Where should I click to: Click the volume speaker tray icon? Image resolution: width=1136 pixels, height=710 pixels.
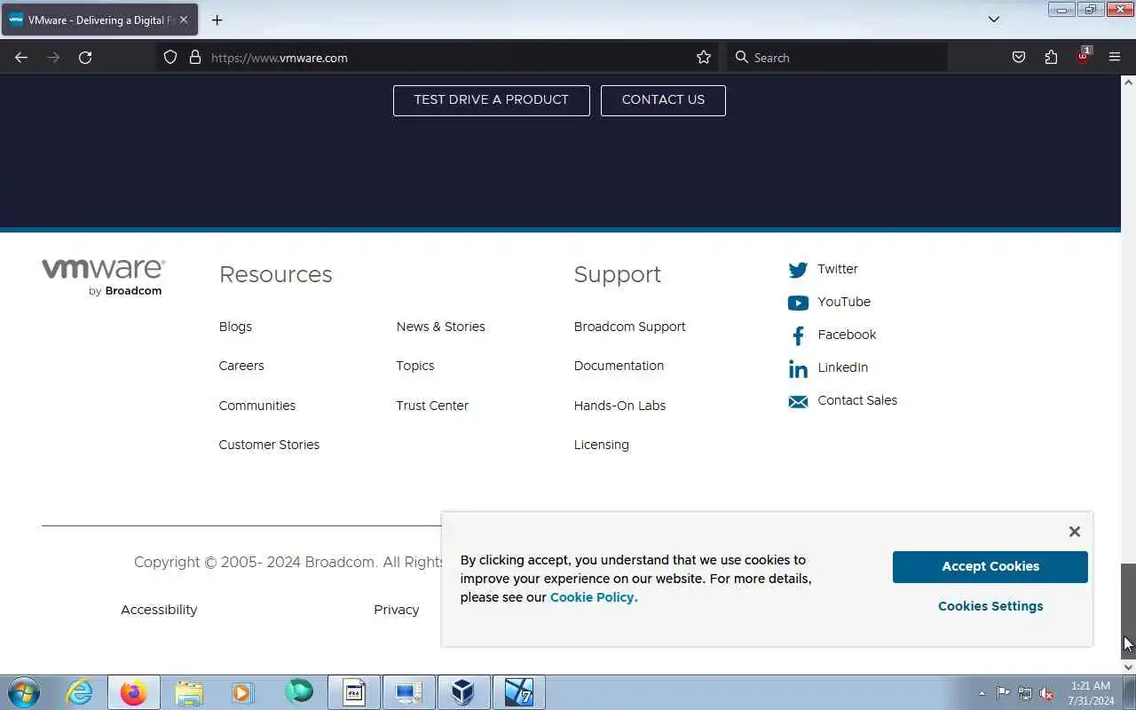tap(1047, 693)
